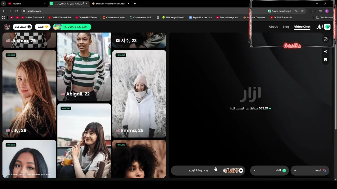The width and height of the screenshot is (337, 189).
Task: Click the browser back arrow
Action: (4, 11)
